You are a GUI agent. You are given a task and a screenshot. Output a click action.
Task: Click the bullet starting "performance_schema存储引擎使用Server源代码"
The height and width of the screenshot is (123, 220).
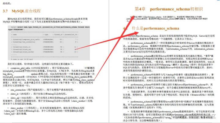tap(168, 105)
